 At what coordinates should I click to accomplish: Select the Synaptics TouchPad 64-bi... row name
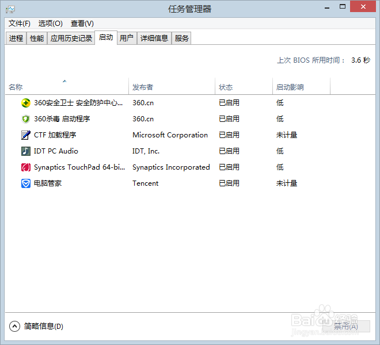coord(79,167)
